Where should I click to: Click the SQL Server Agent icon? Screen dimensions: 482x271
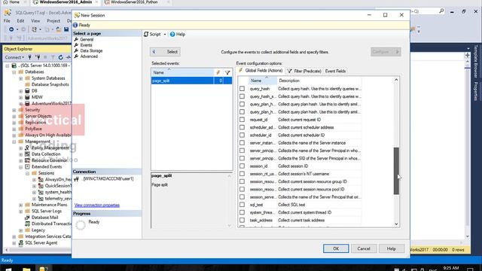[x=21, y=242]
